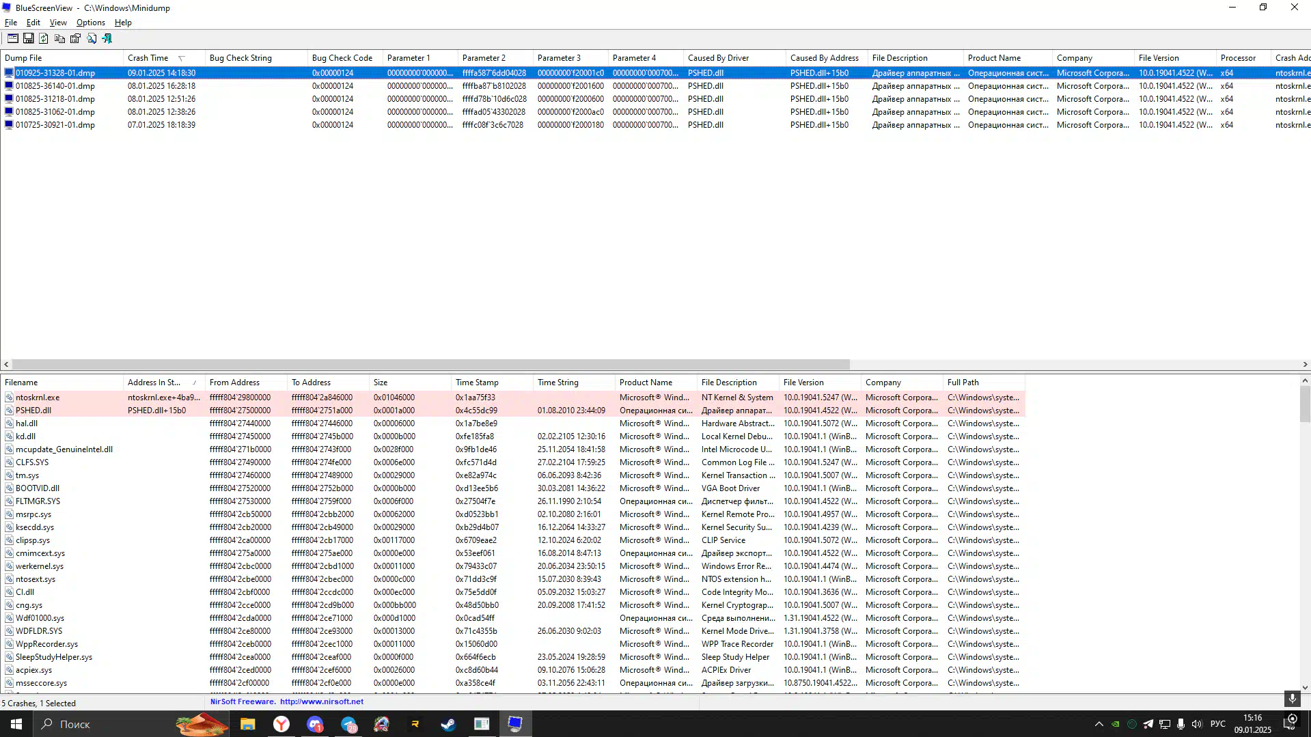Select dump file 010825-31218-01.dmp
Screen dimensions: 1311x737
coord(55,99)
